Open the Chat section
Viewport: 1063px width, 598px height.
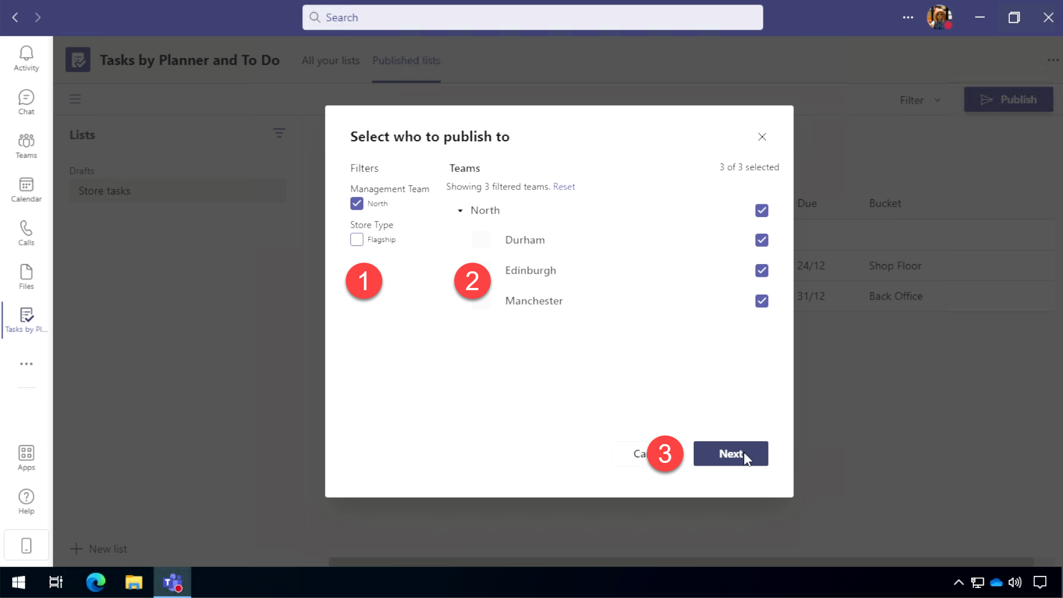point(25,101)
